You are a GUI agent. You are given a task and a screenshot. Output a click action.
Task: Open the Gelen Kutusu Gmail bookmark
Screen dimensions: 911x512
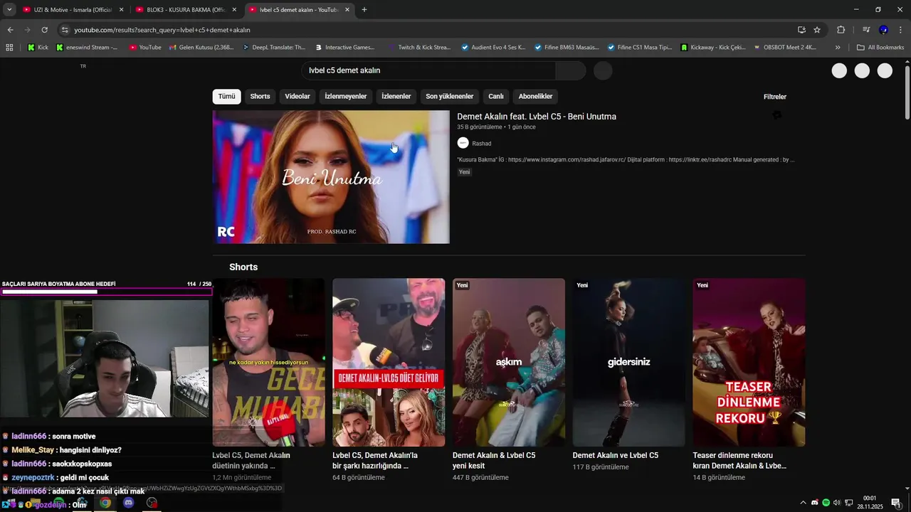pos(201,48)
